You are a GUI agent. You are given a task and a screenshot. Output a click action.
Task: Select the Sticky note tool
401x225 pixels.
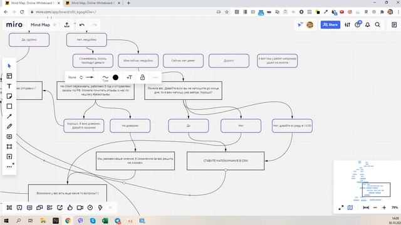pos(9,96)
